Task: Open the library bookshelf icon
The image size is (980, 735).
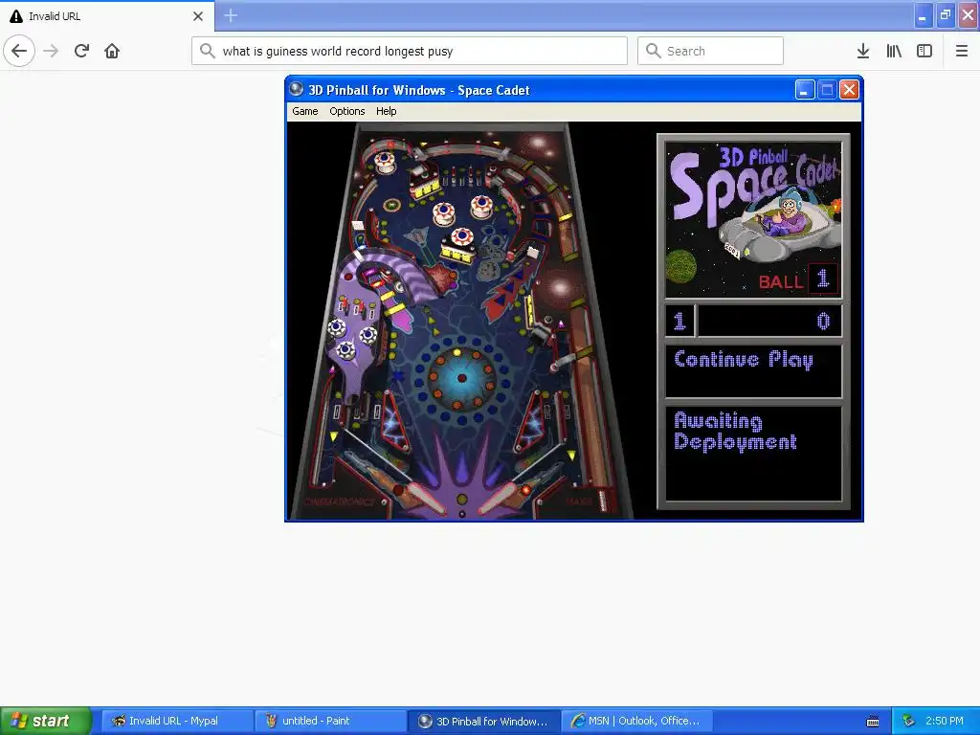Action: tap(894, 51)
